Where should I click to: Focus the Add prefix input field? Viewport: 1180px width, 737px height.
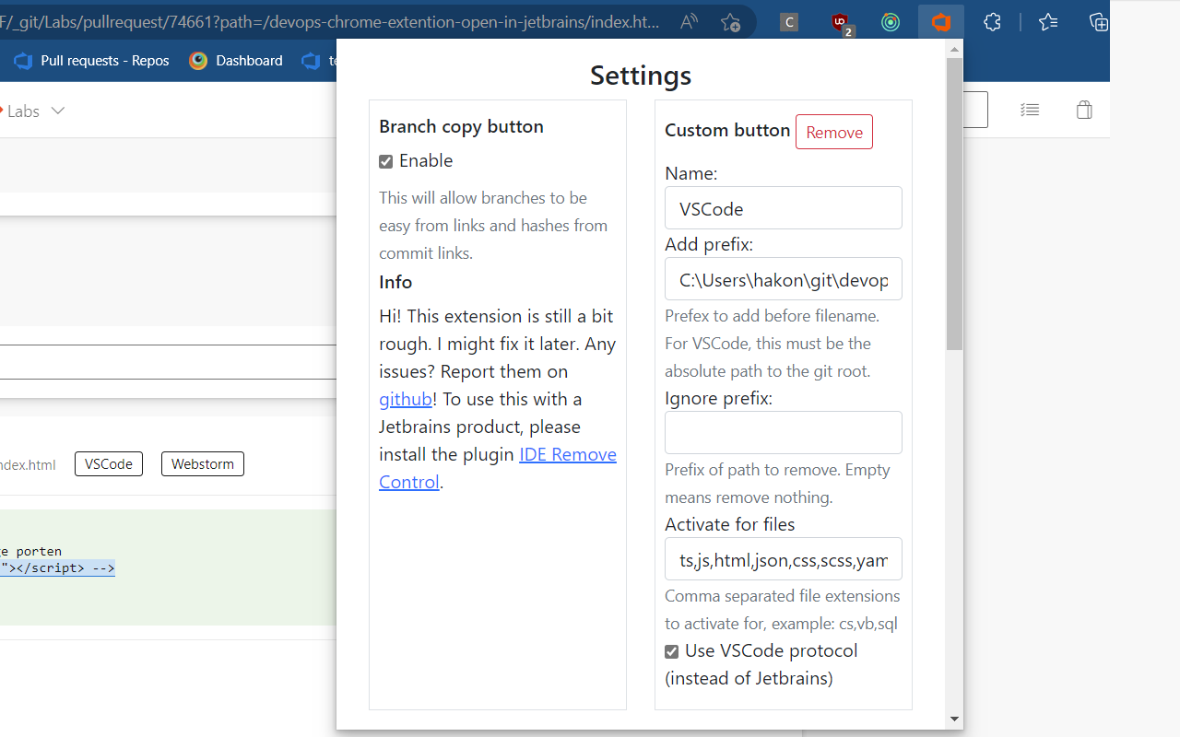point(784,279)
